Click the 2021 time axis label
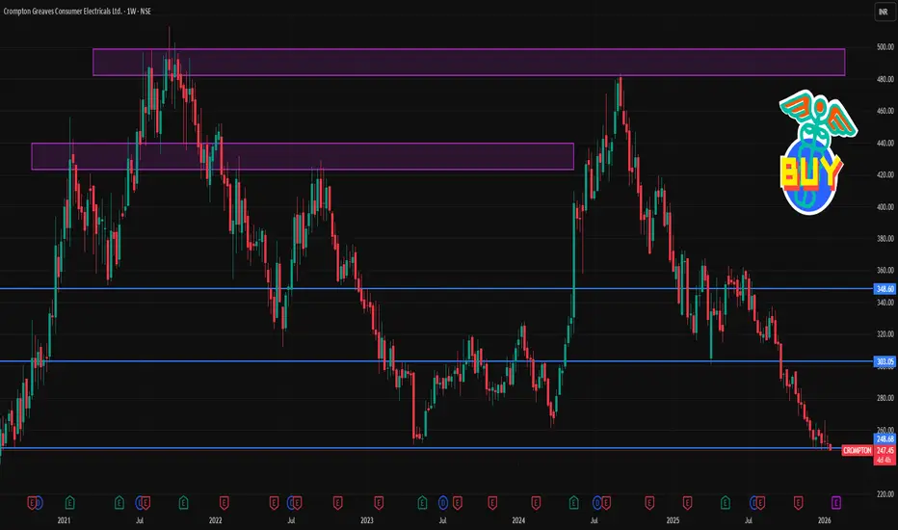The height and width of the screenshot is (530, 898). (x=65, y=520)
